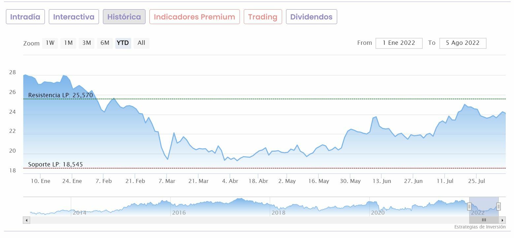This screenshot has height=238, width=514.
Task: Click the right navigator range handle
Action: [498, 207]
